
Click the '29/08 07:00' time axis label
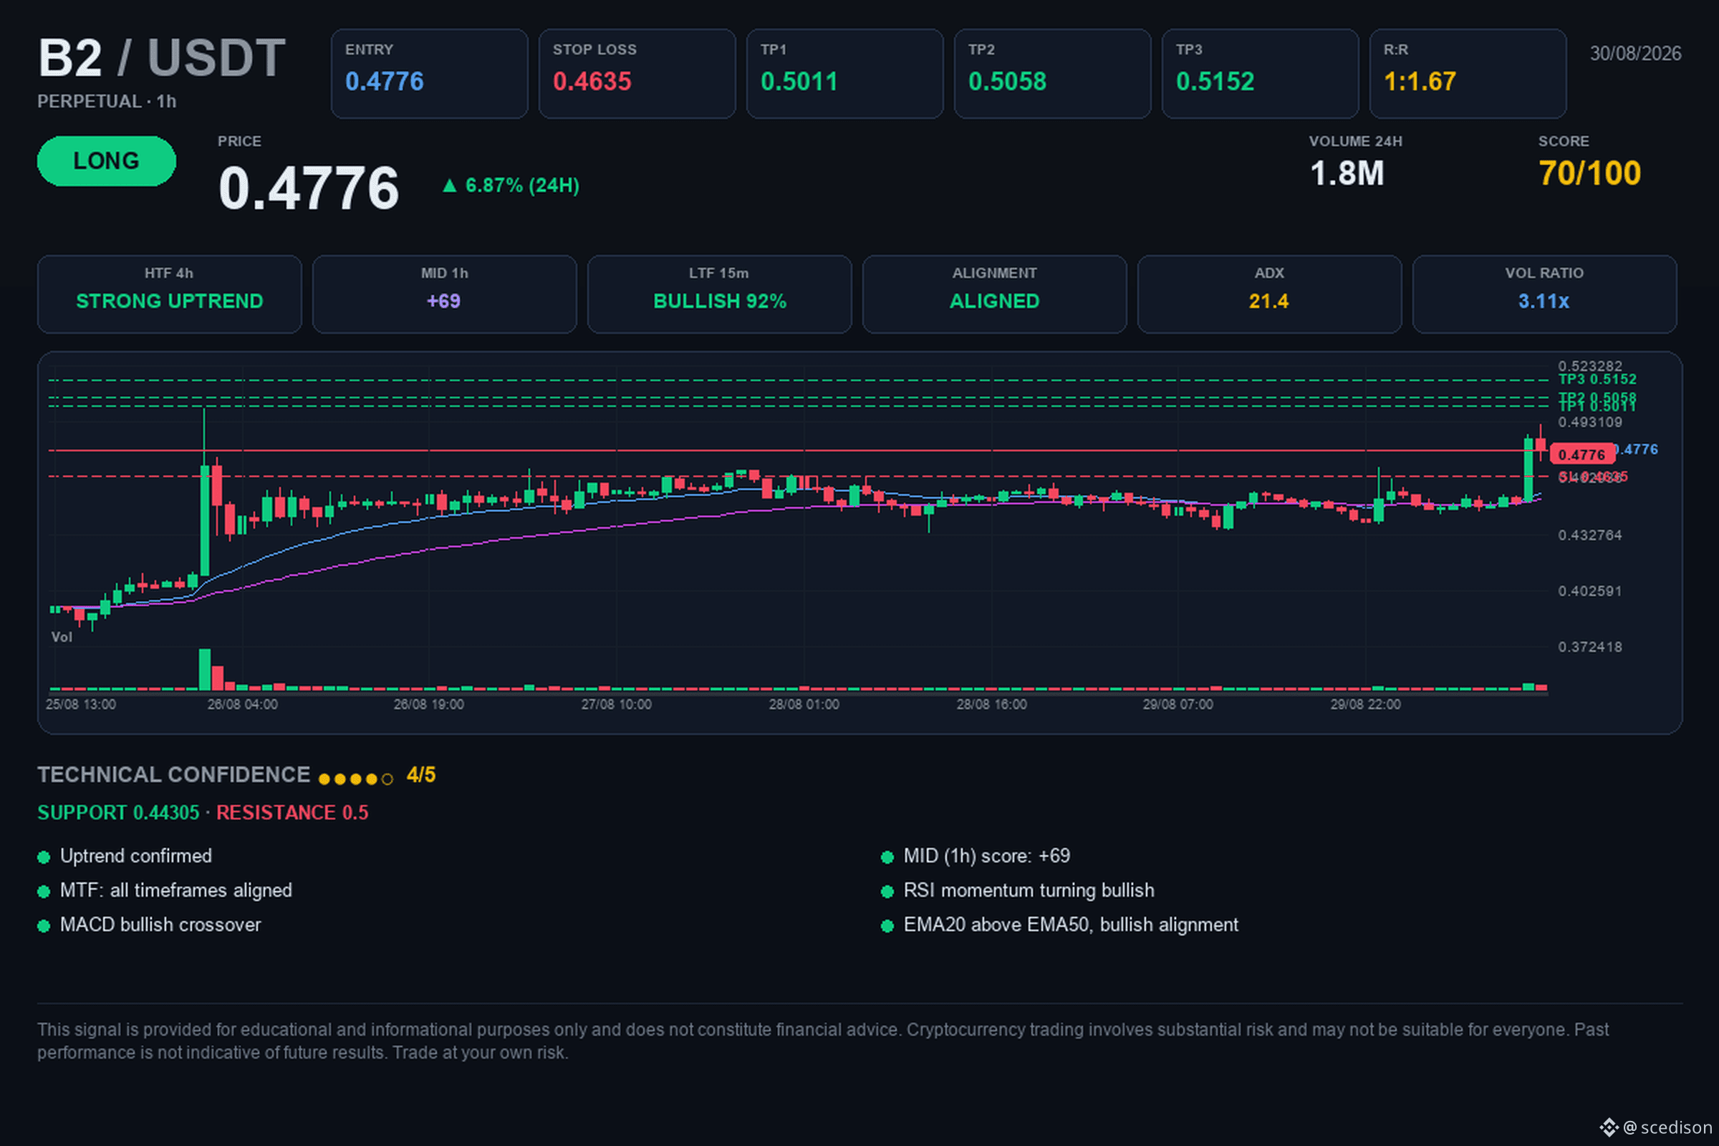1178,705
